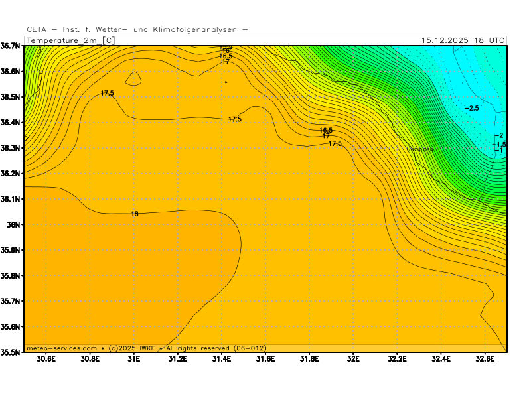531x398 pixels.
Task: Click the 36N latitude axis label
Action: 13,224
